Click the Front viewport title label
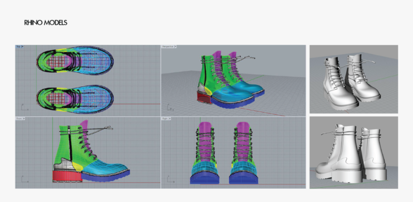Image resolution: width=413 pixels, height=202 pixels. click(x=19, y=119)
